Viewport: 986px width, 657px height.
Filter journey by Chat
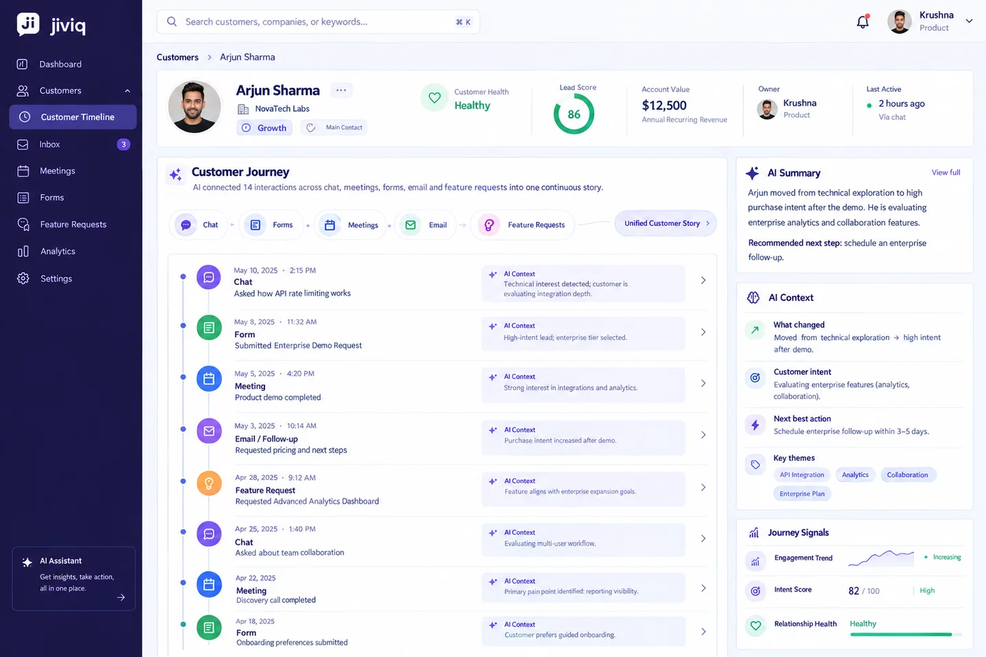tap(200, 224)
